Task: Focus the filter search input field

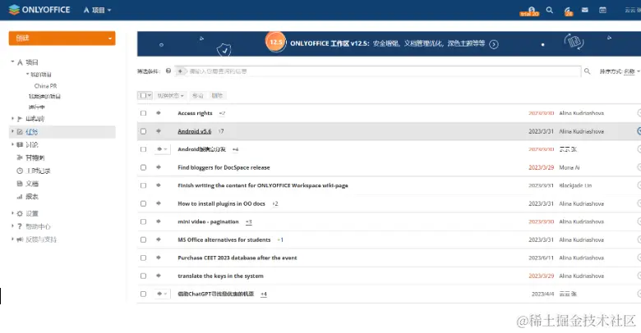Action: pyautogui.click(x=377, y=71)
